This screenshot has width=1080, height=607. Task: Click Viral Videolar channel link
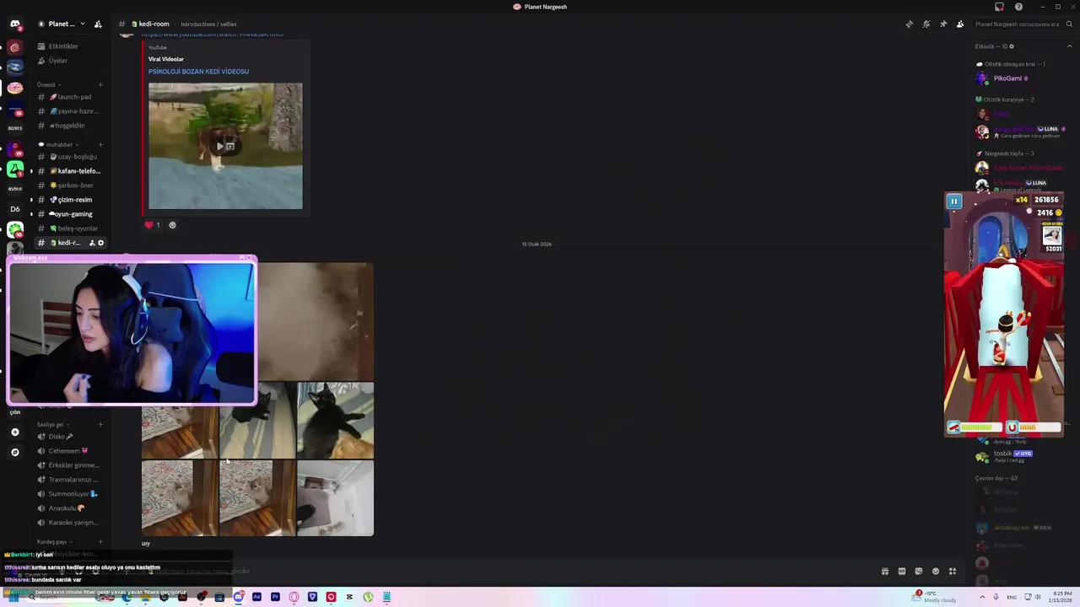click(x=166, y=59)
